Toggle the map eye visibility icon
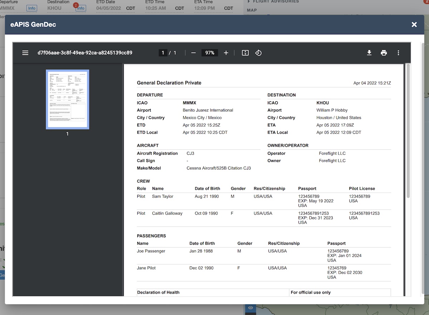 pos(251,308)
